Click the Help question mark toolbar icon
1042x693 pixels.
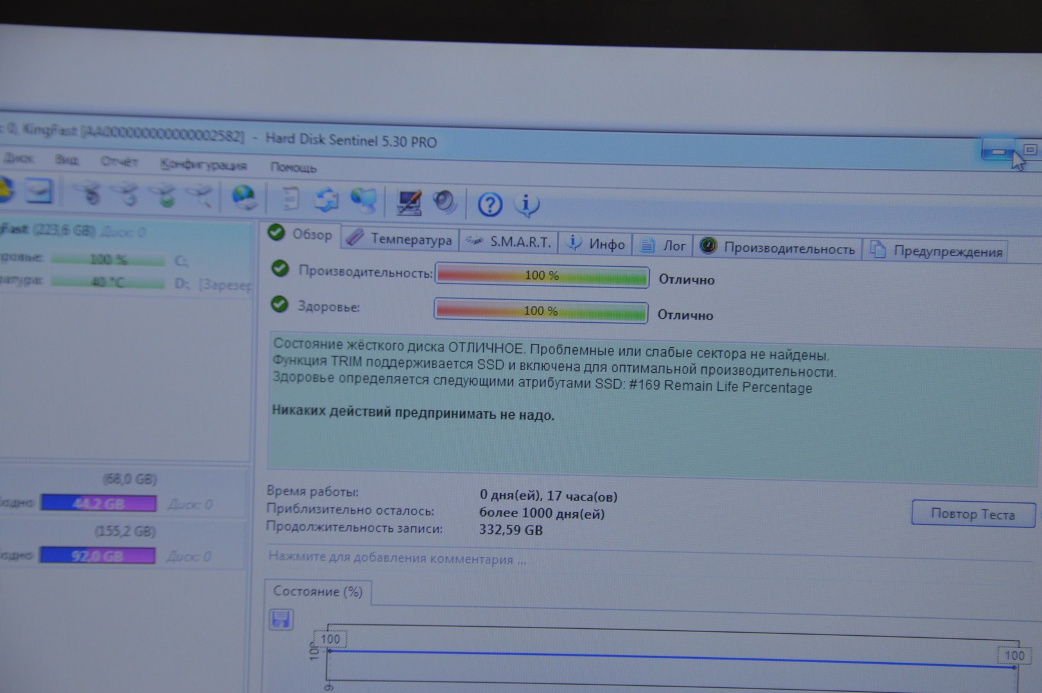tap(490, 205)
